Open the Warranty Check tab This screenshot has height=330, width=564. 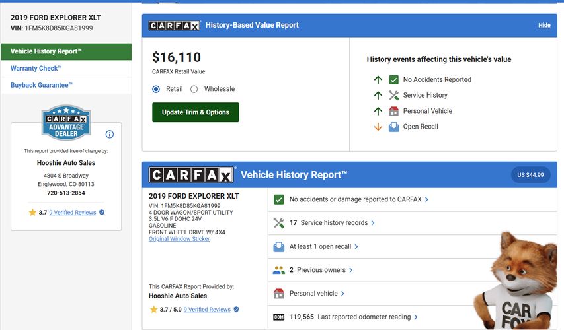pyautogui.click(x=36, y=69)
